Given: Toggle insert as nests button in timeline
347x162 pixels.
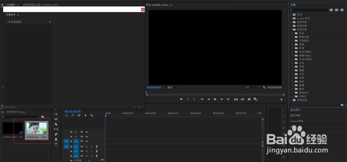Looking at the screenshot, I should [66, 115].
